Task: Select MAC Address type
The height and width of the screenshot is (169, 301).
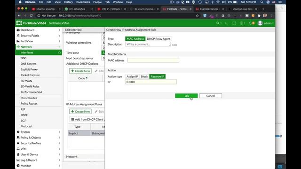Action: tap(135, 38)
